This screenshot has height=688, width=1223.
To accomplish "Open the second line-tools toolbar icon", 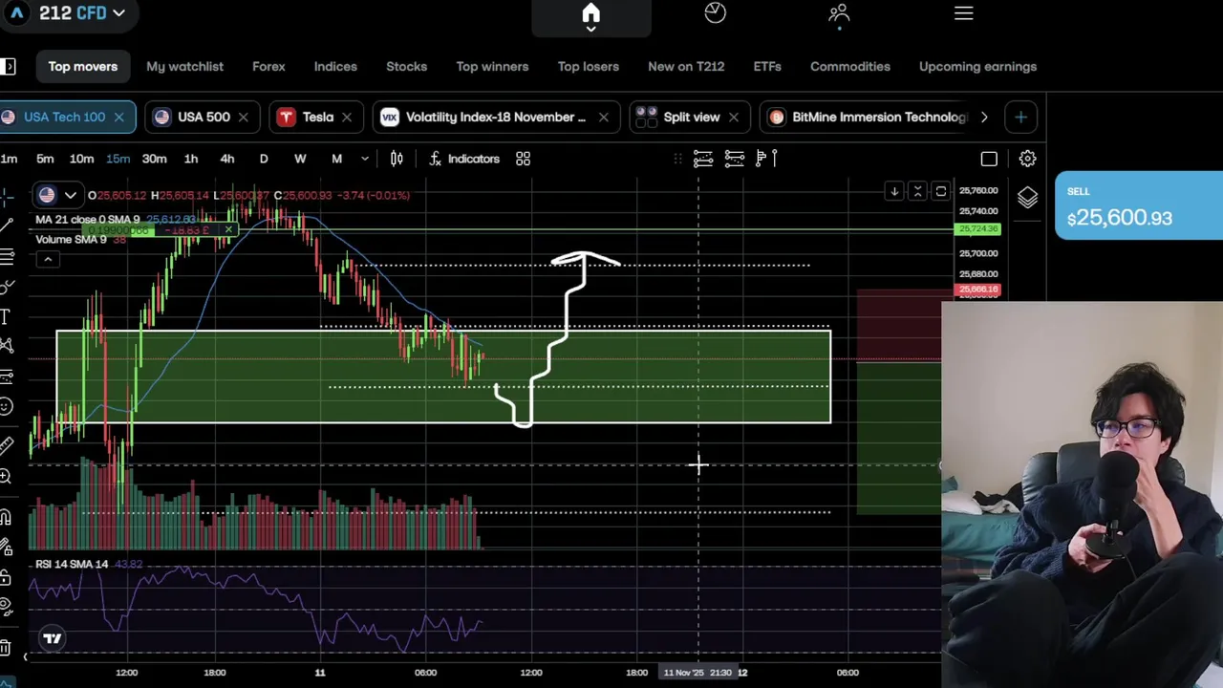I will [x=735, y=159].
